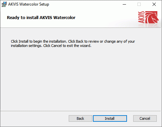The height and width of the screenshot is (127, 162).
Task: Click the installer icon in title bar
Action: point(4,4)
